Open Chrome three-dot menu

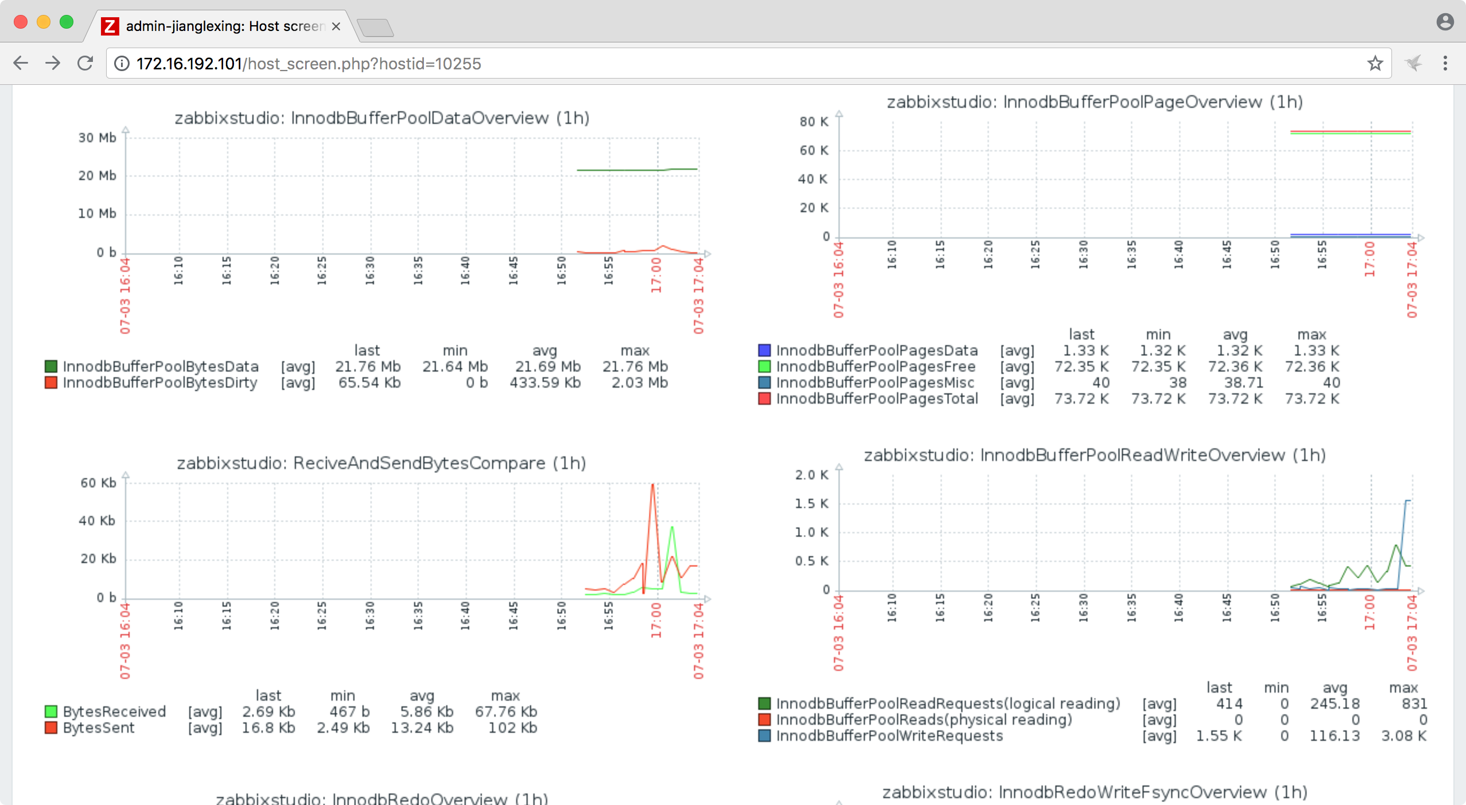point(1445,63)
